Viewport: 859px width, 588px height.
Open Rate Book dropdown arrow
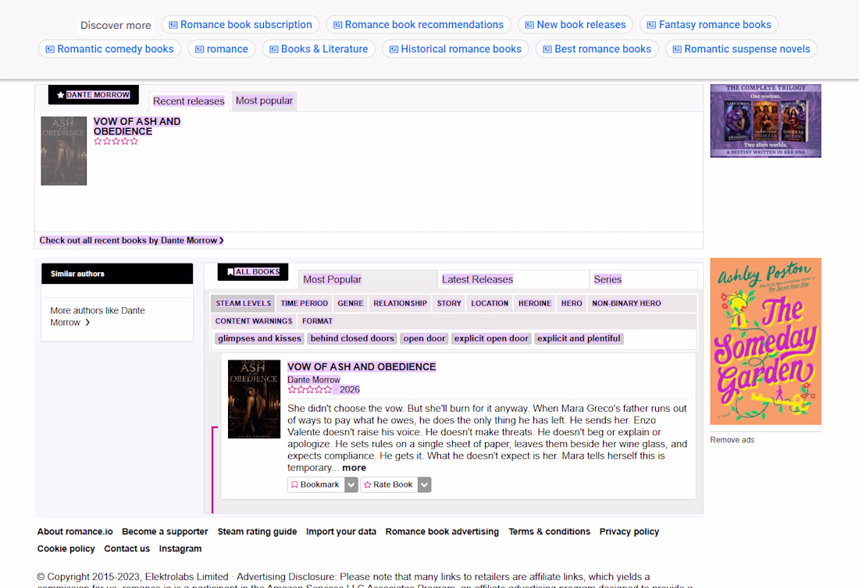click(x=425, y=484)
